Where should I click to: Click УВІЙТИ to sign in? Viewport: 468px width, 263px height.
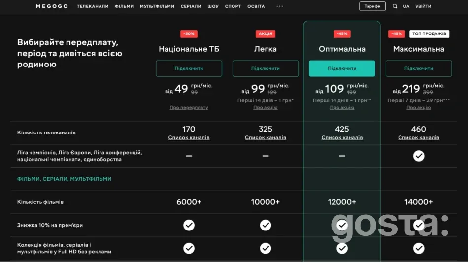pos(423,6)
